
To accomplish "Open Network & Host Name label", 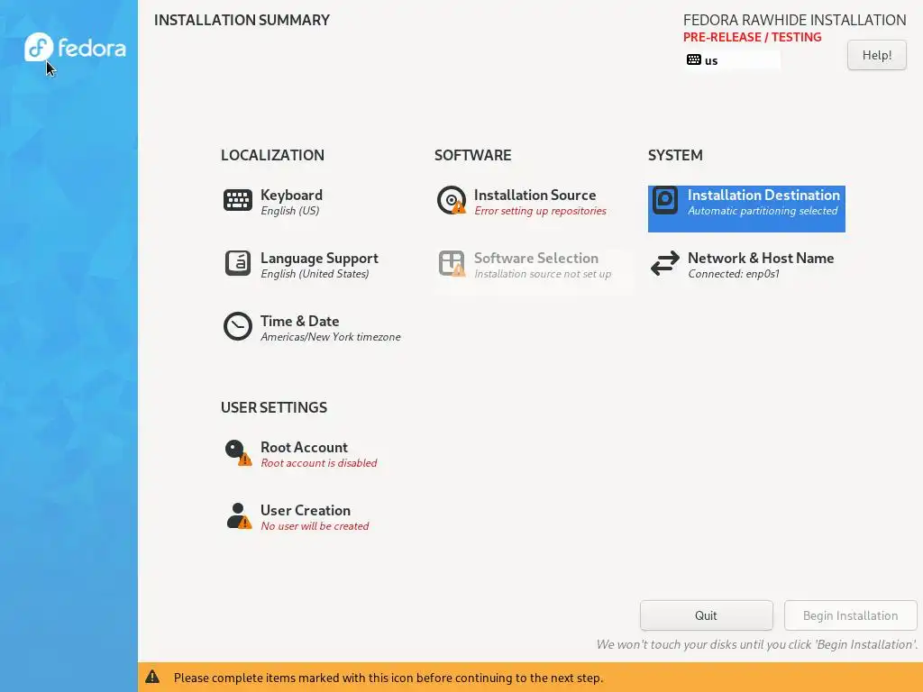I will 761,258.
